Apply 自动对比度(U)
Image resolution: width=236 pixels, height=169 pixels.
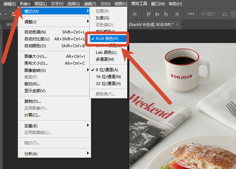(x=54, y=39)
